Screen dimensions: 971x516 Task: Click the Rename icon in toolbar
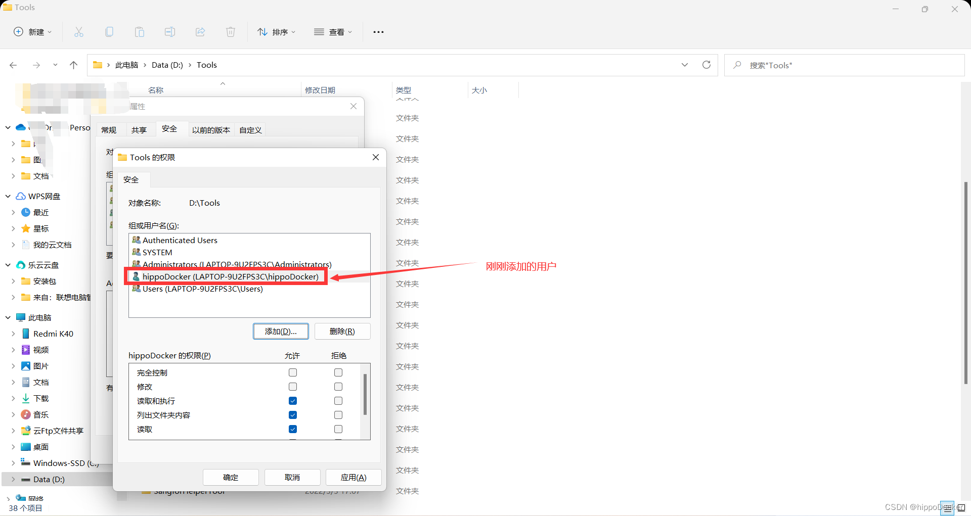[170, 32]
